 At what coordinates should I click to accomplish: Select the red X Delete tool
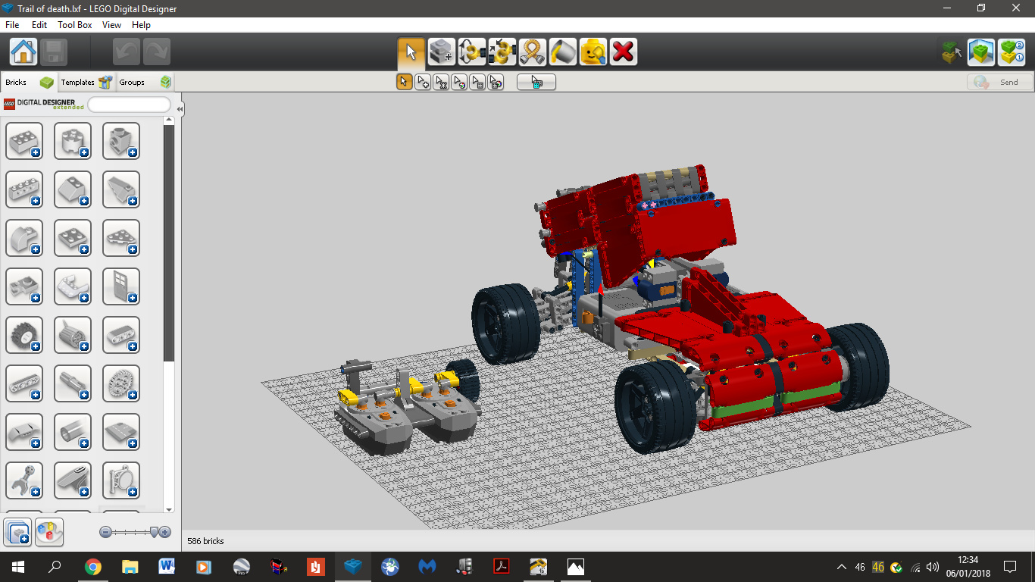point(624,52)
